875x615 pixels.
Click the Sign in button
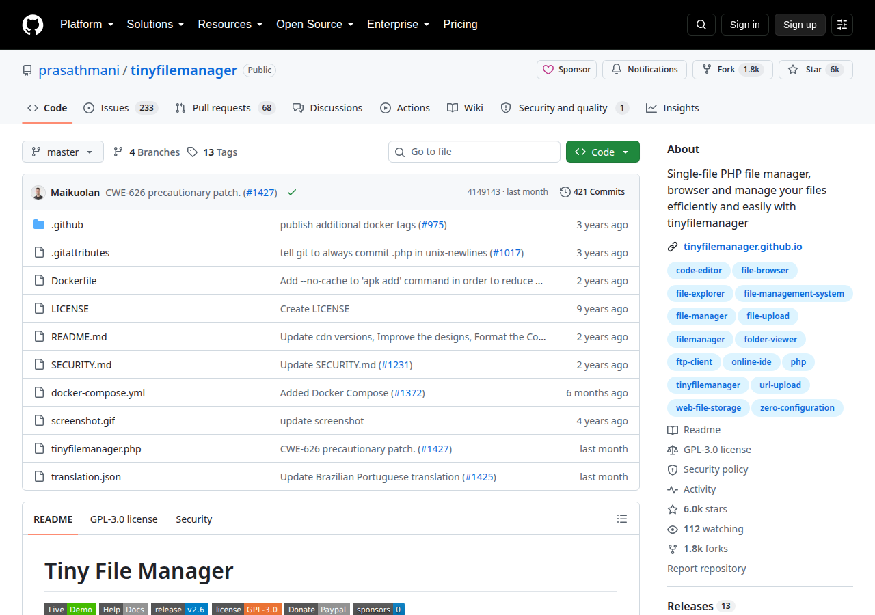click(x=744, y=25)
